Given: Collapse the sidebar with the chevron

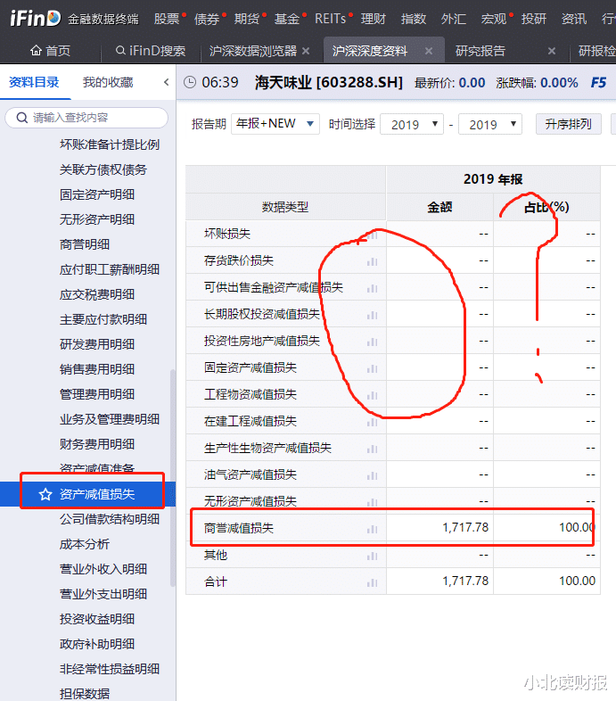Looking at the screenshot, I should pyautogui.click(x=167, y=82).
